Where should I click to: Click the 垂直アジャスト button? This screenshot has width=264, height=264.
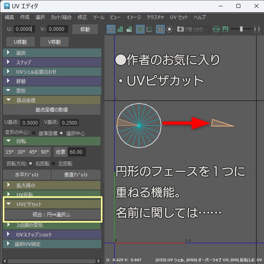pos(76,175)
